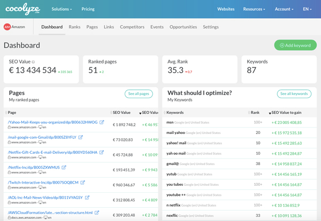
Task: Open the /AWSCloudFormation section-structure.html link
Action: point(50,212)
